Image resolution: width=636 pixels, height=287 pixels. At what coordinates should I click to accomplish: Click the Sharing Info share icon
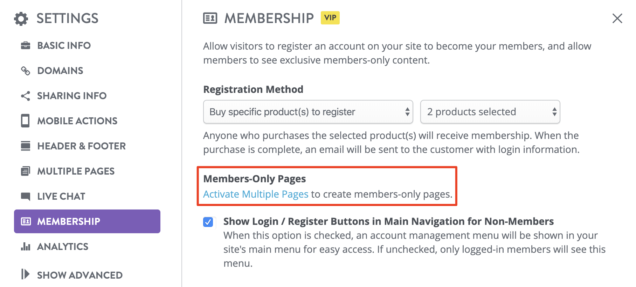[x=25, y=95]
